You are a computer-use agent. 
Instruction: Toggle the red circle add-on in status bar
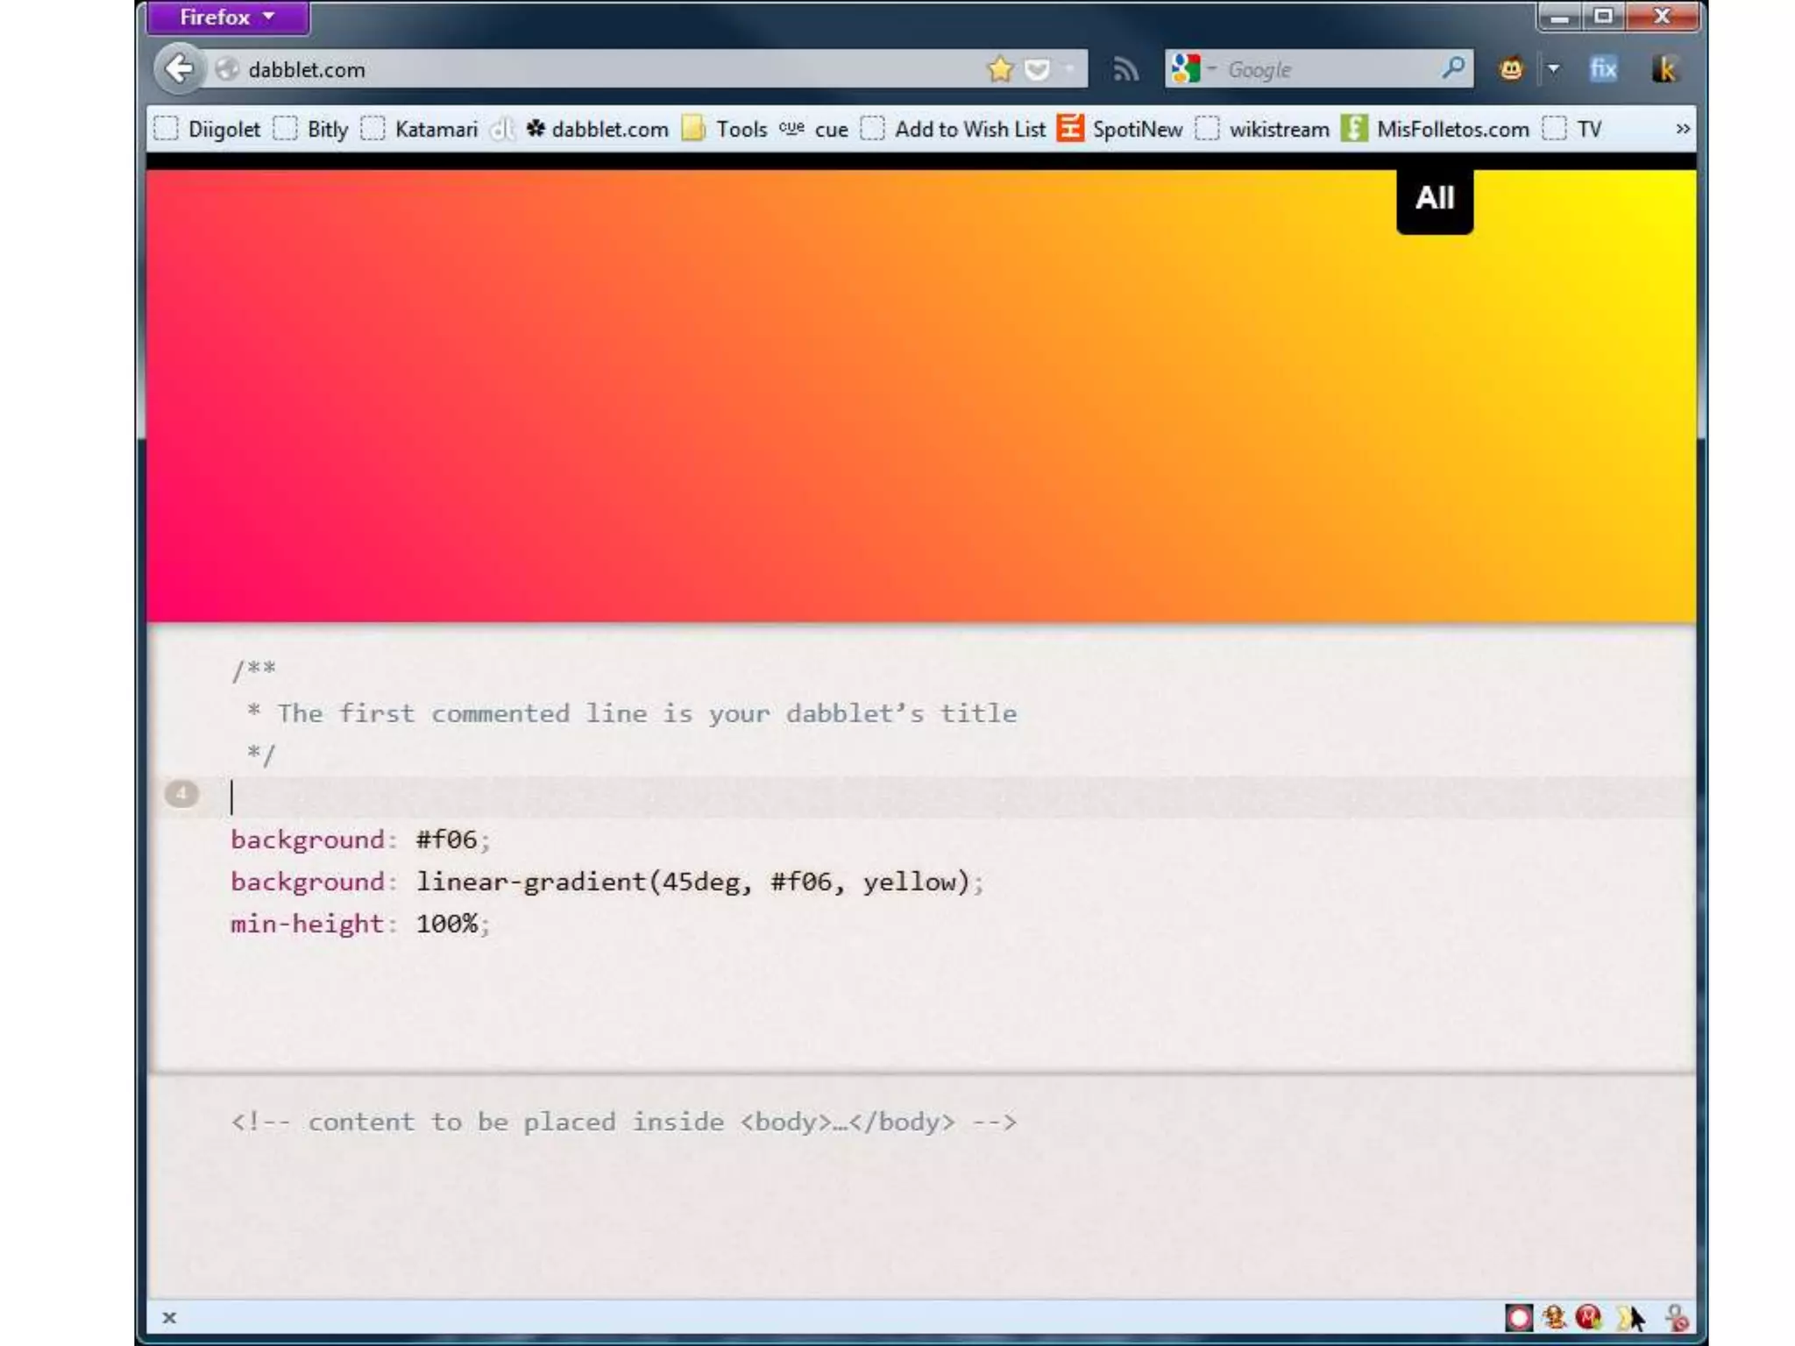click(1519, 1317)
